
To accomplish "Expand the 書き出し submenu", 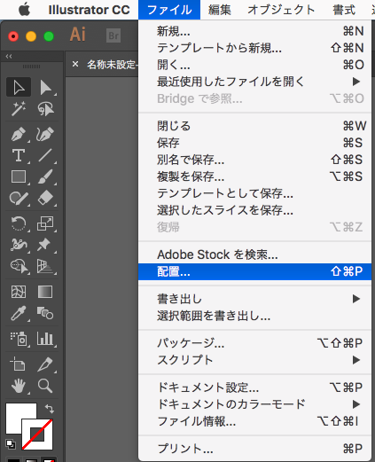I will [254, 299].
